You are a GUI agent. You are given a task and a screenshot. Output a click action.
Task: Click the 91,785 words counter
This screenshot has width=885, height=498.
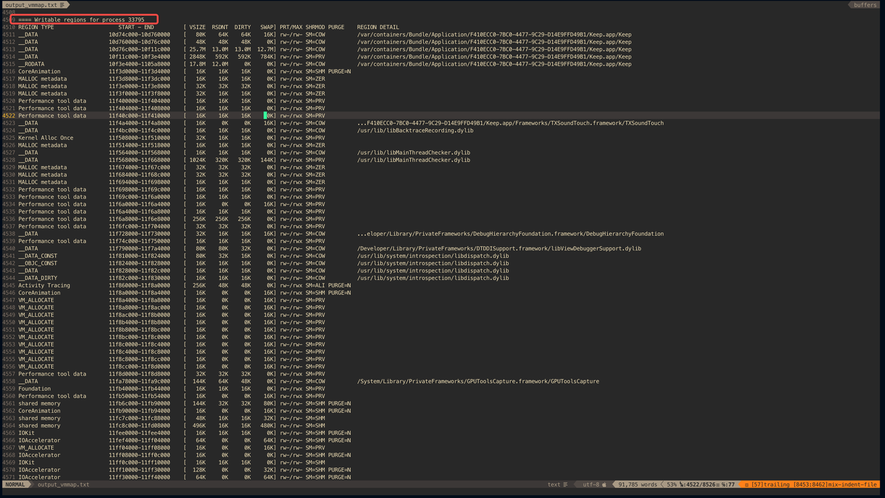pyautogui.click(x=638, y=485)
